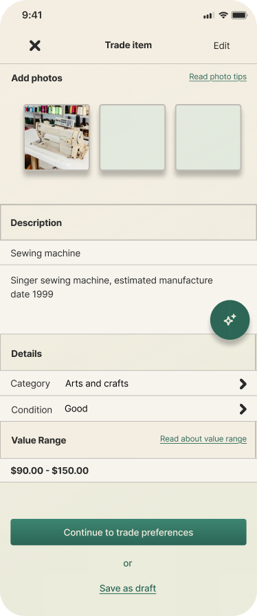Click the Singer sewing machine description text
Image resolution: width=257 pixels, height=616 pixels.
pyautogui.click(x=111, y=287)
